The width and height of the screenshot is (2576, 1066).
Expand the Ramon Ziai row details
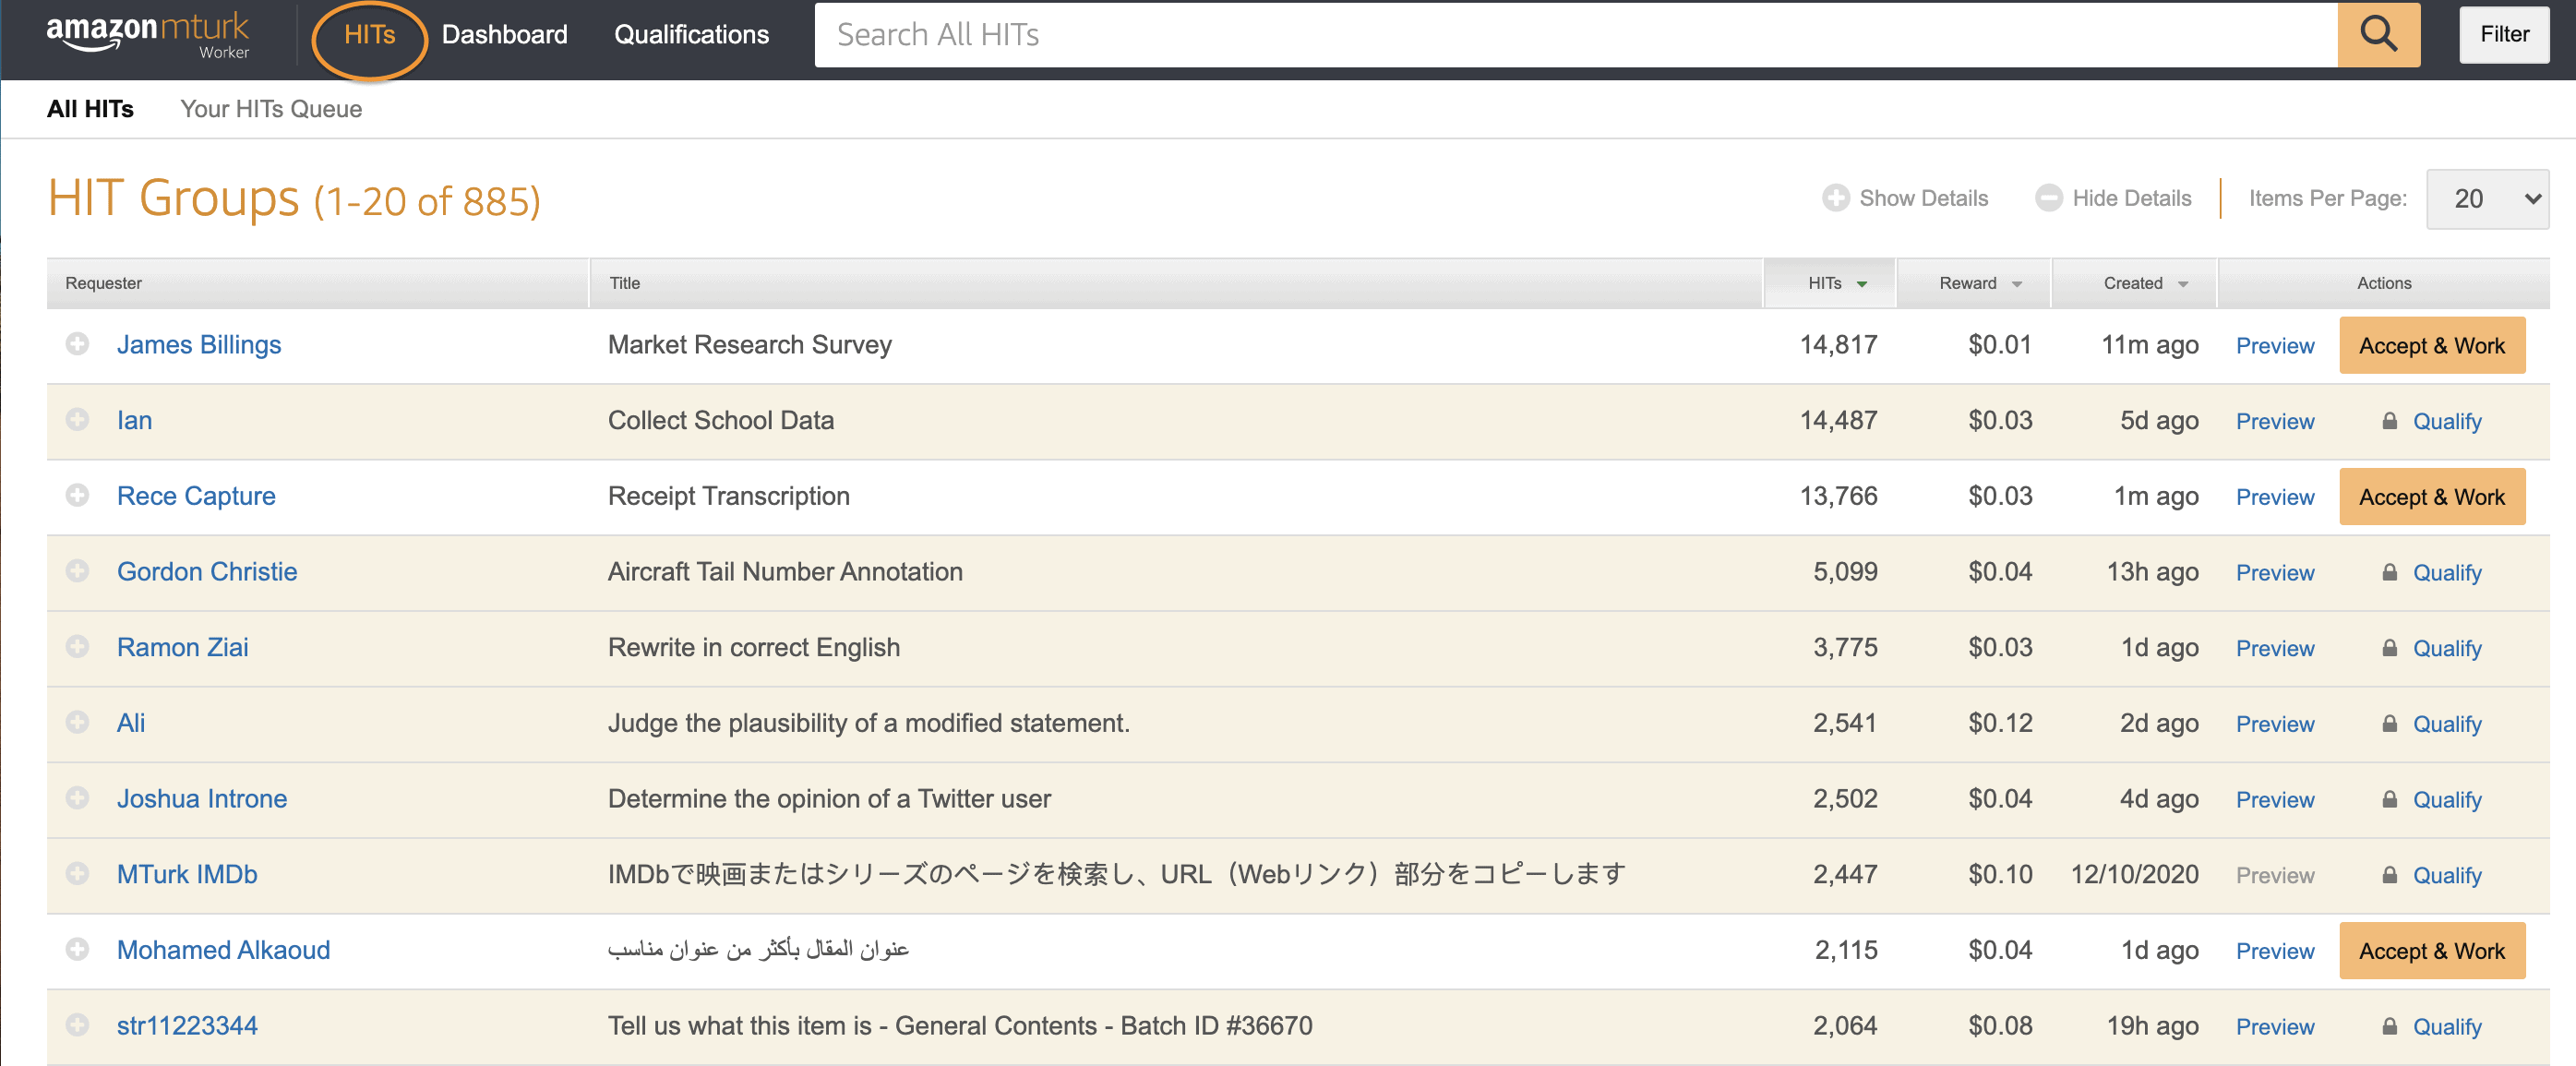(x=77, y=647)
